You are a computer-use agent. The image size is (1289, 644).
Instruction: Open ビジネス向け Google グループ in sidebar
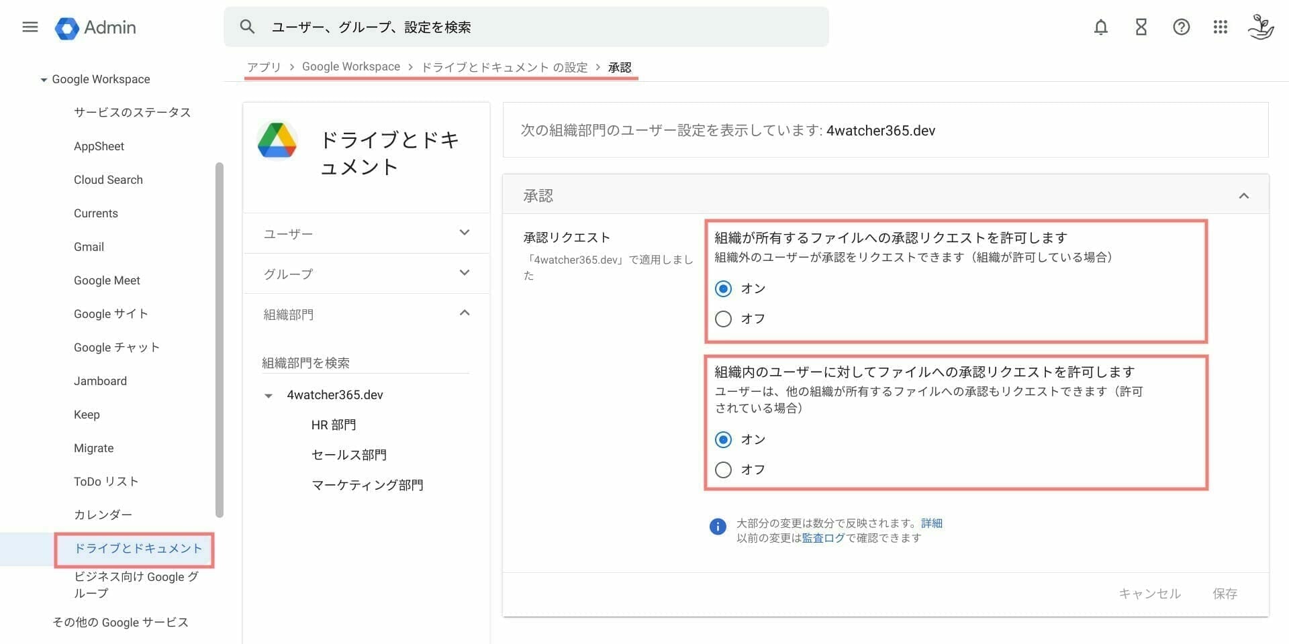pos(136,585)
